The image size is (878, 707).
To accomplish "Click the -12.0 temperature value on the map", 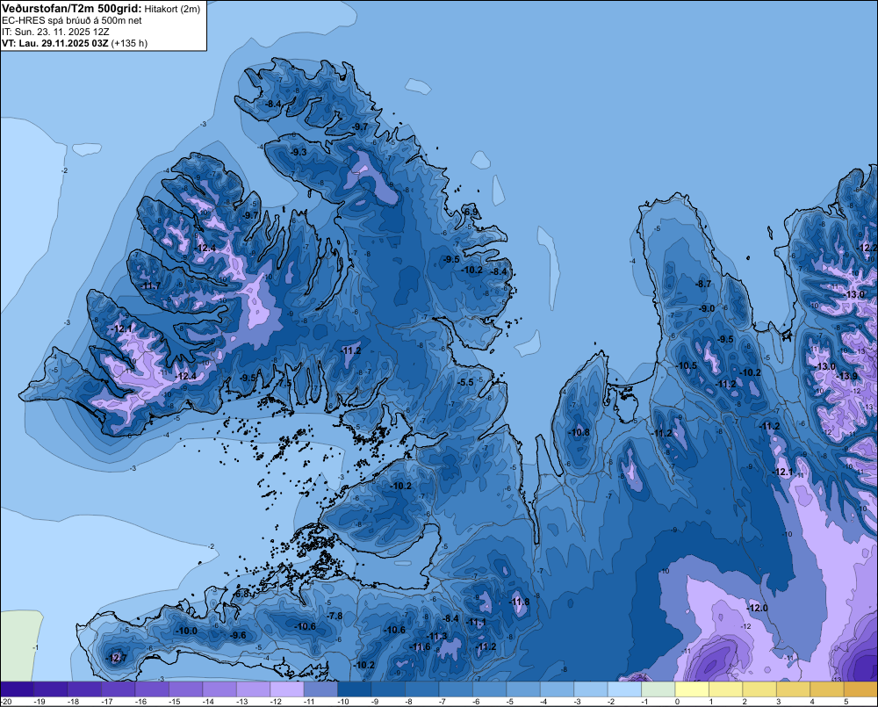I will pyautogui.click(x=758, y=608).
